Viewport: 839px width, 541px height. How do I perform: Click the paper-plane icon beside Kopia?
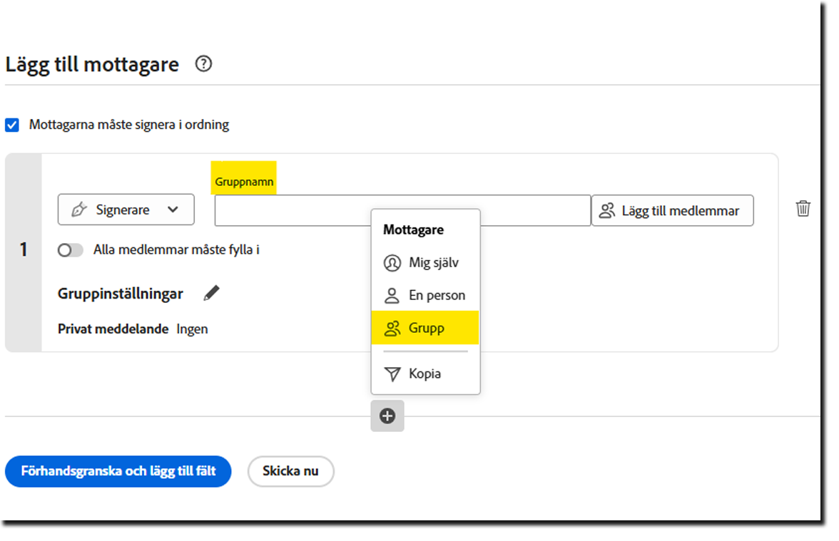tap(392, 374)
